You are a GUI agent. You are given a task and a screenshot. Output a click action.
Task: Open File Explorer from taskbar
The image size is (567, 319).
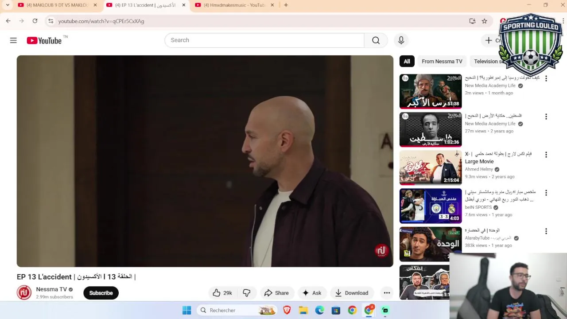(303, 310)
